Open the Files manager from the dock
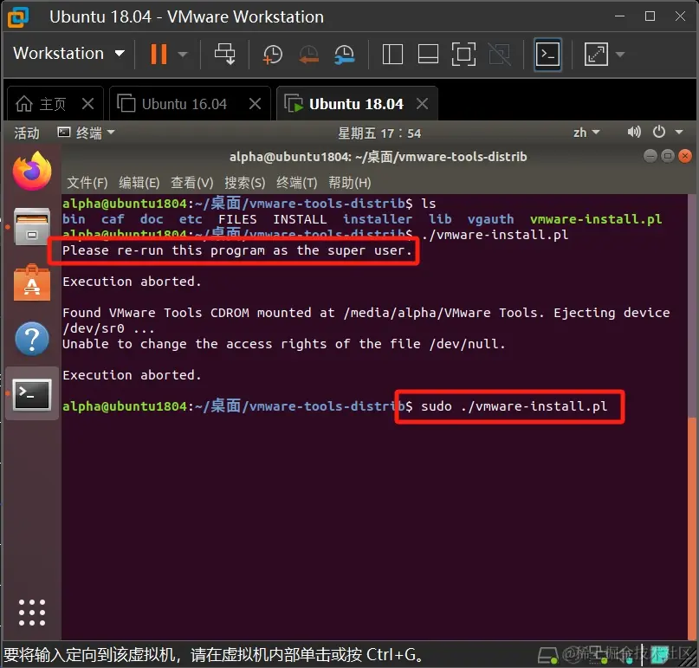The width and height of the screenshot is (699, 668). pos(32,226)
